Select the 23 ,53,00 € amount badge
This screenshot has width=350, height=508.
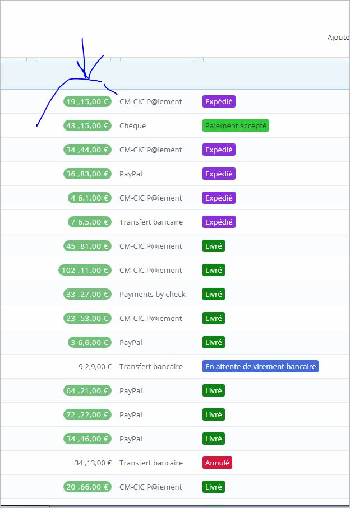(x=87, y=318)
